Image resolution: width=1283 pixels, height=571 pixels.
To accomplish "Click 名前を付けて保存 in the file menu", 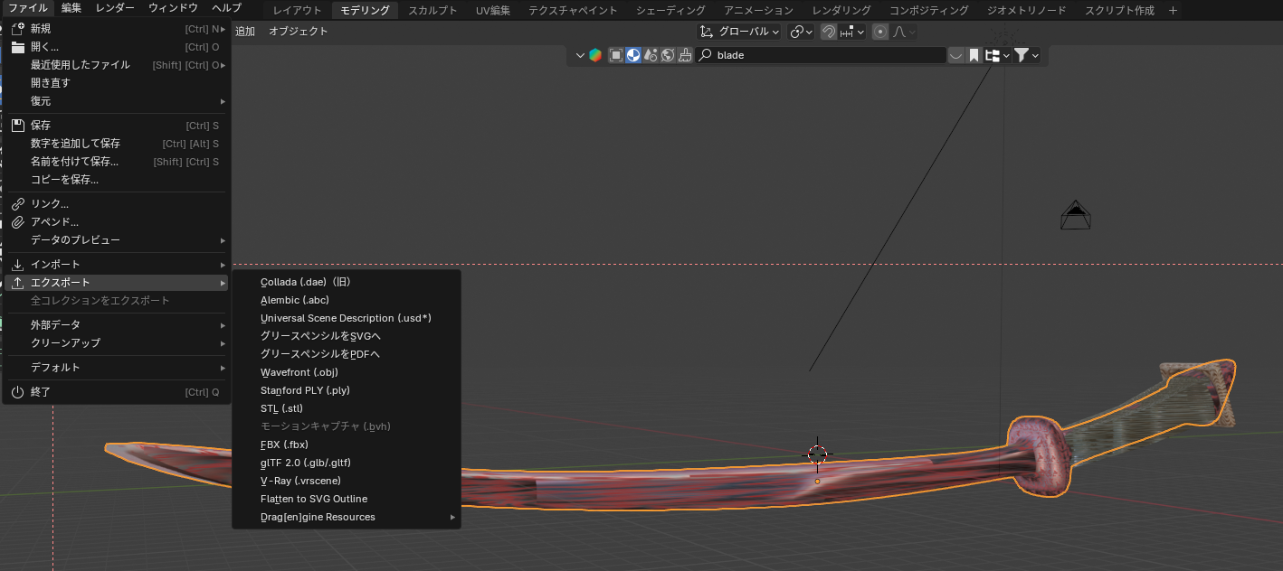I will 74,162.
